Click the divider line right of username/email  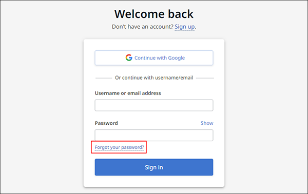205,78
